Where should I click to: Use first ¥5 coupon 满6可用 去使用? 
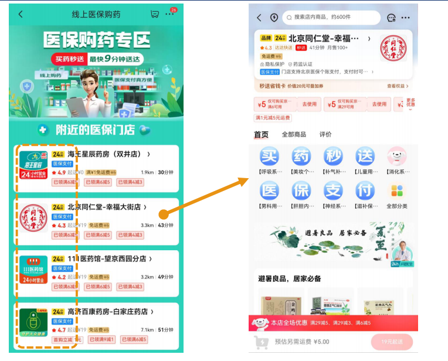click(x=309, y=104)
